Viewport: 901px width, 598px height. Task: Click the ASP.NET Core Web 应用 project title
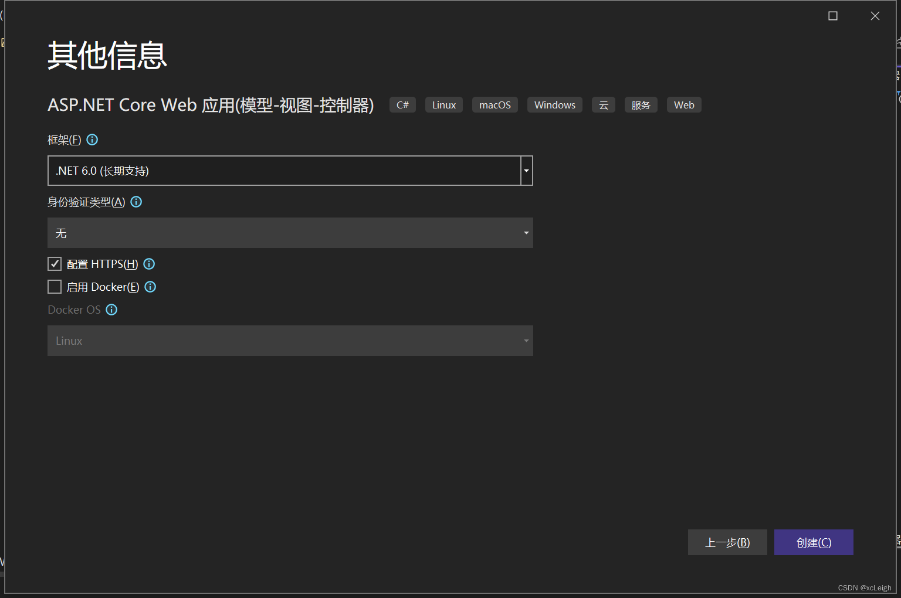[x=211, y=105]
